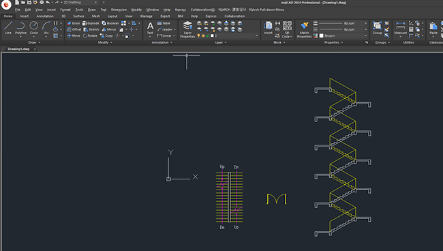
Task: Switch to the BIM ribbon tab
Action: tap(180, 16)
